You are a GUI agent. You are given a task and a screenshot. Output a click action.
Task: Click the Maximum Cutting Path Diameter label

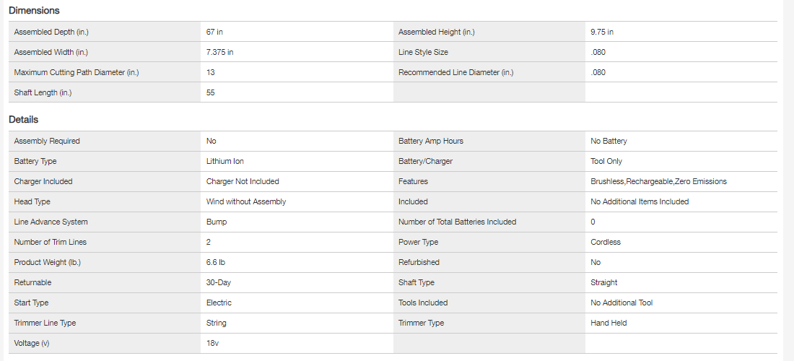point(76,72)
